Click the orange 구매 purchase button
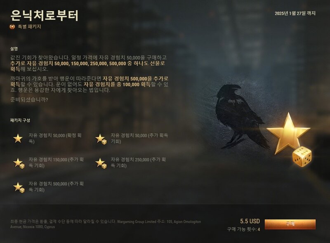This screenshot has width=330, height=243. click(x=290, y=224)
